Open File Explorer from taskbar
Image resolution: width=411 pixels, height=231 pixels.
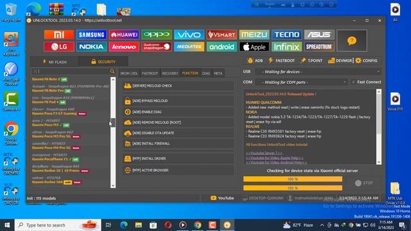click(139, 225)
